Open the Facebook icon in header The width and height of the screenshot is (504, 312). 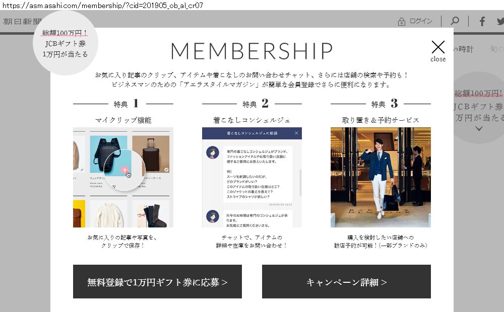pos(482,21)
